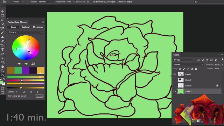Image resolution: width=224 pixels, height=126 pixels.
Task: Lock transparent pixels in Capas panel
Action: [180, 69]
